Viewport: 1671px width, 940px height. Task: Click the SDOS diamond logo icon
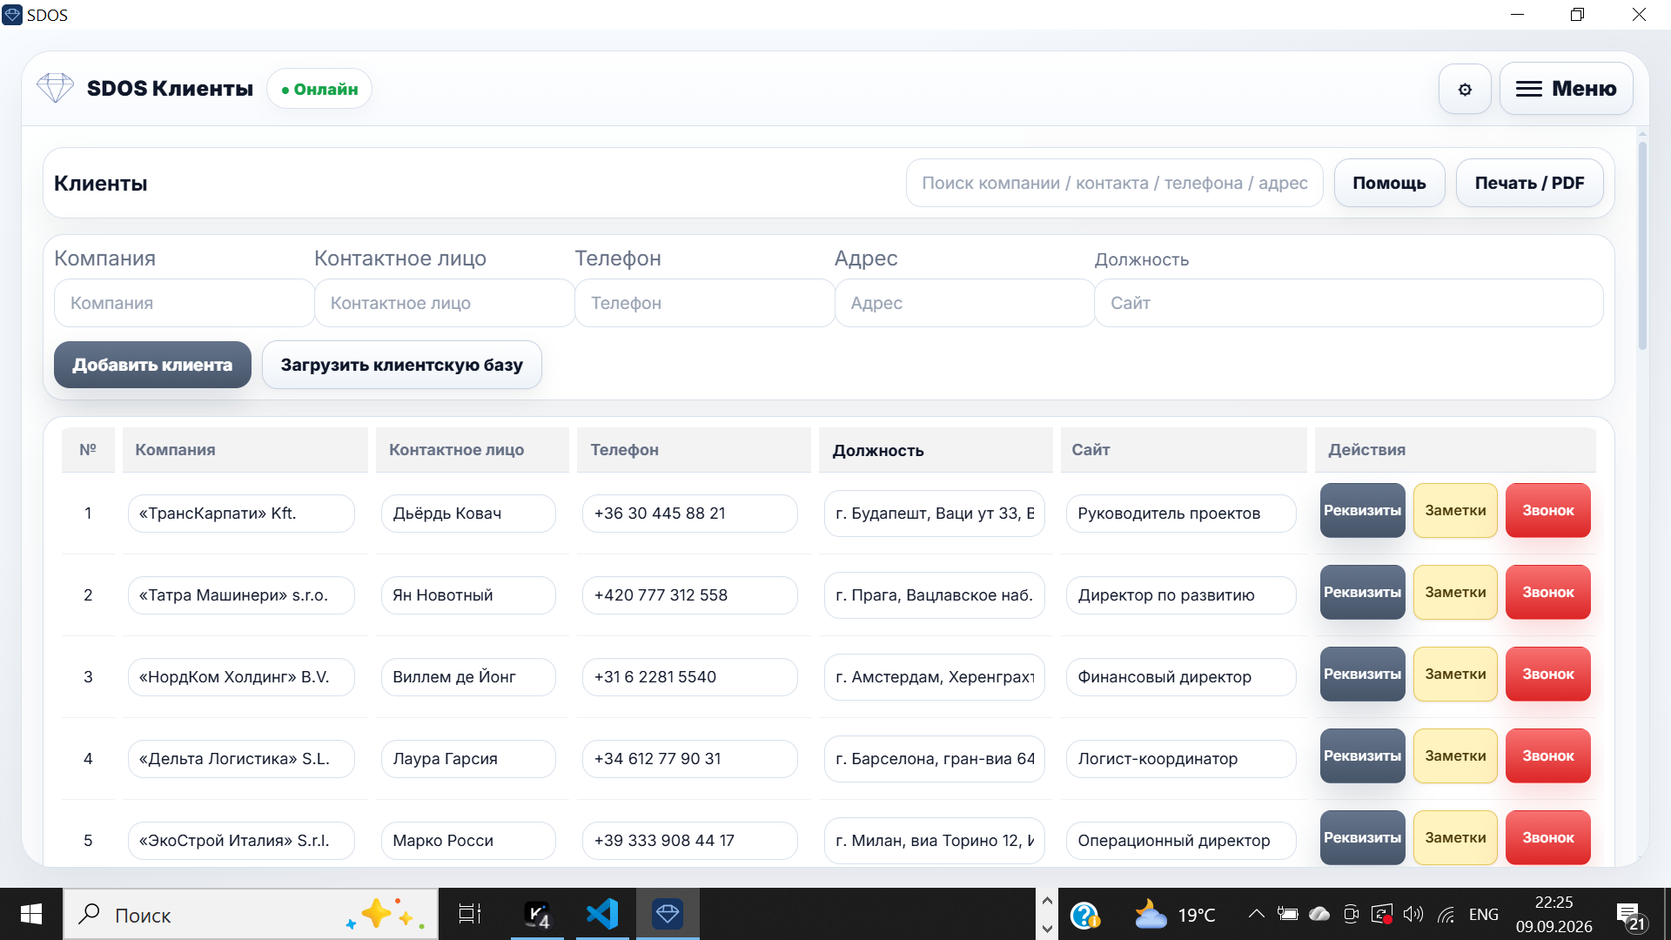pyautogui.click(x=55, y=88)
